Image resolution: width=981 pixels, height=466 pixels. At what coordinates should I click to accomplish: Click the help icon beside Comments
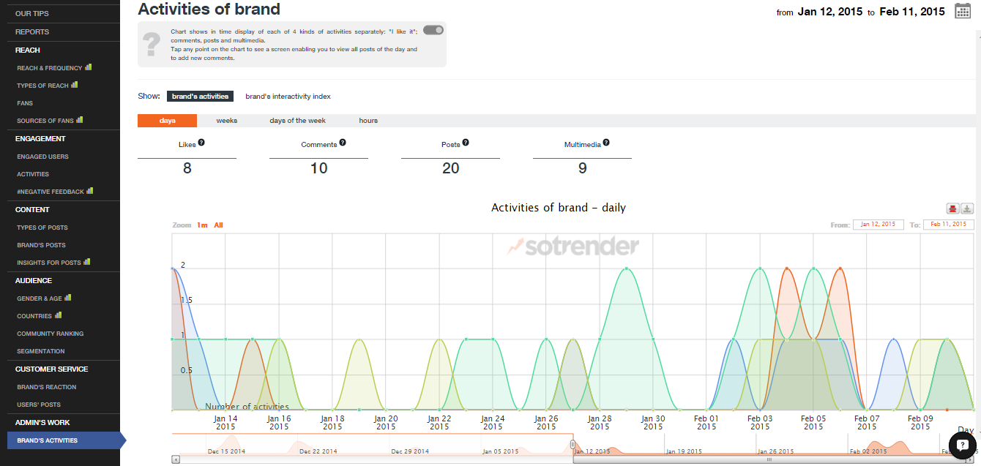coord(343,143)
